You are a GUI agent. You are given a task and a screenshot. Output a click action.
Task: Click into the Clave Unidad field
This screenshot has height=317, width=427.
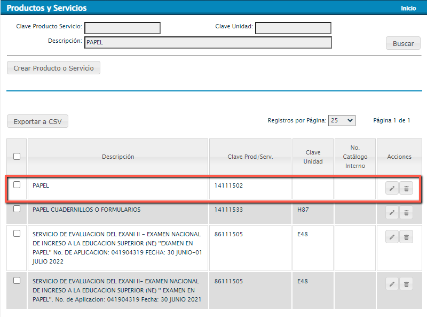[293, 28]
